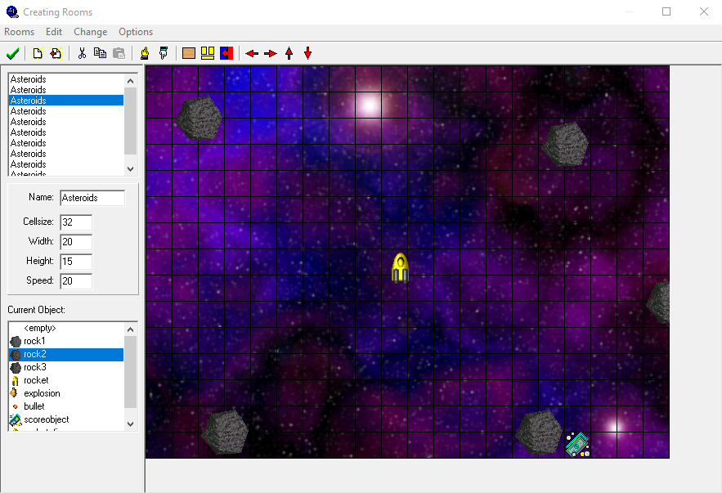722x493 pixels.
Task: Click the new room icon with blank page
Action: pos(38,53)
